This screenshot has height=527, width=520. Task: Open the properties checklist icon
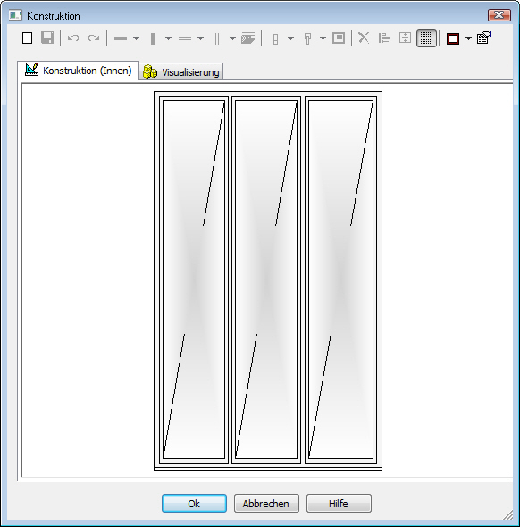coord(484,38)
